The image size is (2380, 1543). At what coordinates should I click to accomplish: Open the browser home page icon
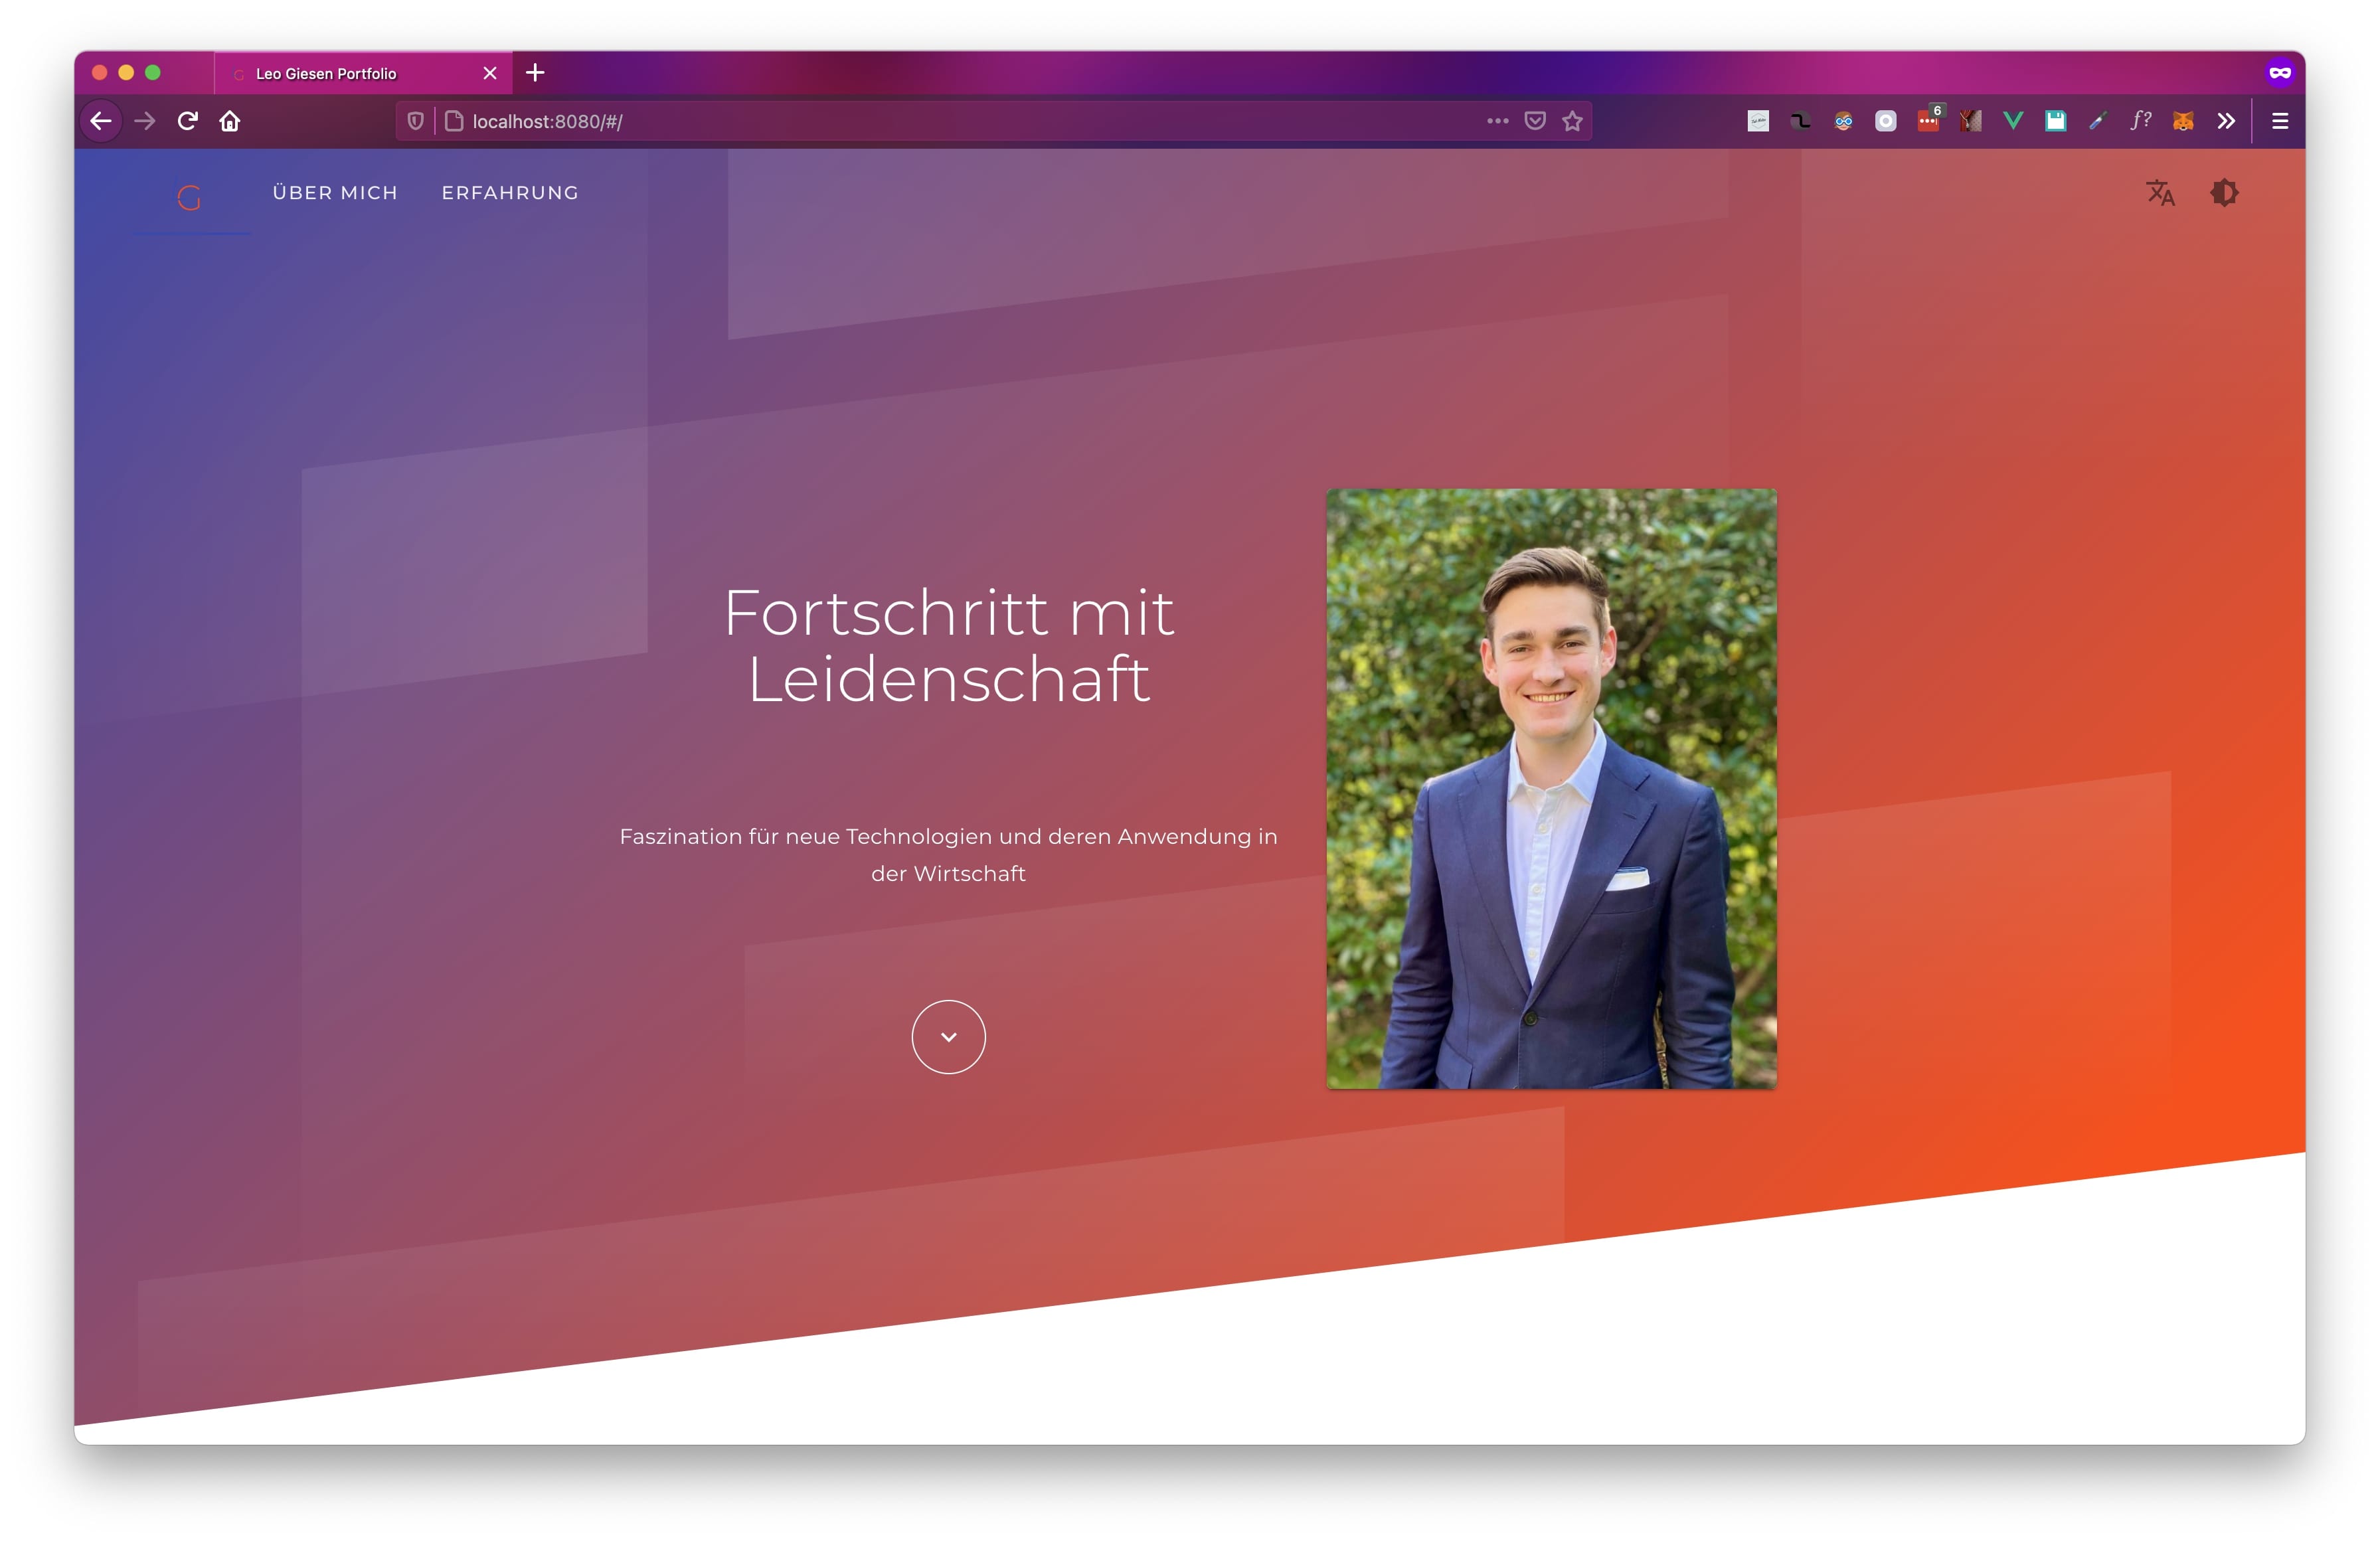pos(230,121)
